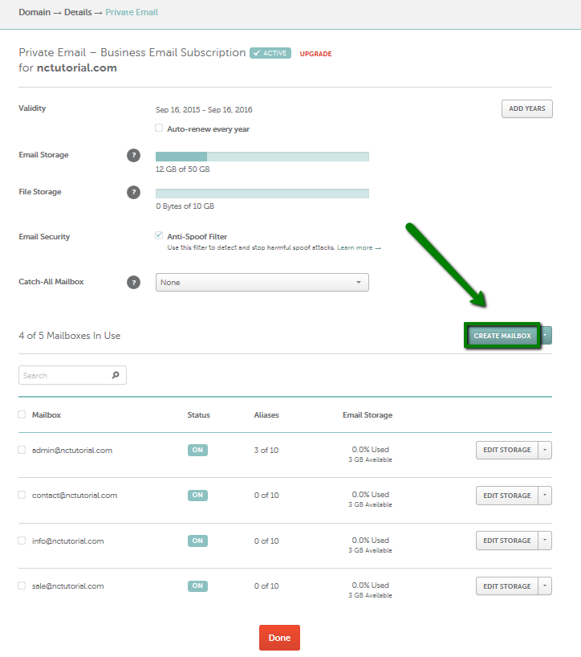Click the search magnifier icon
The width and height of the screenshot is (581, 657).
coord(116,375)
